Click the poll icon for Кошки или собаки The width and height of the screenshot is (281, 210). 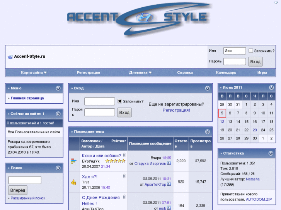coord(74,161)
